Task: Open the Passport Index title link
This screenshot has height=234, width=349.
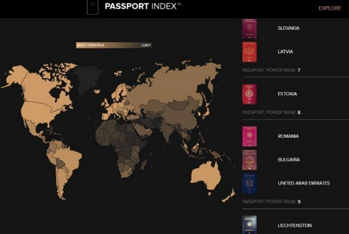Action: [143, 6]
